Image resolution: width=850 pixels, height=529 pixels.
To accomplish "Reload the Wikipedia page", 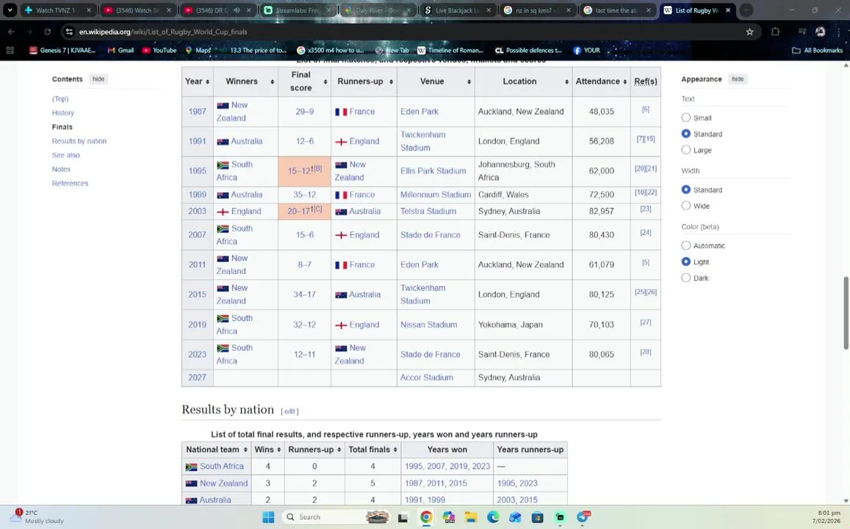I will pyautogui.click(x=47, y=32).
